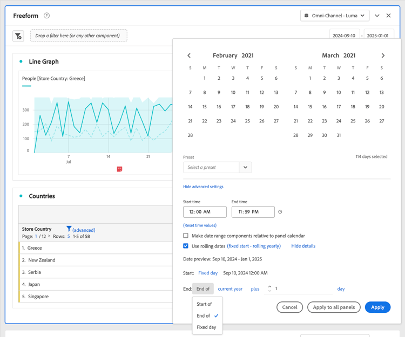Select March 17 in the calendar

pyautogui.click(x=339, y=106)
